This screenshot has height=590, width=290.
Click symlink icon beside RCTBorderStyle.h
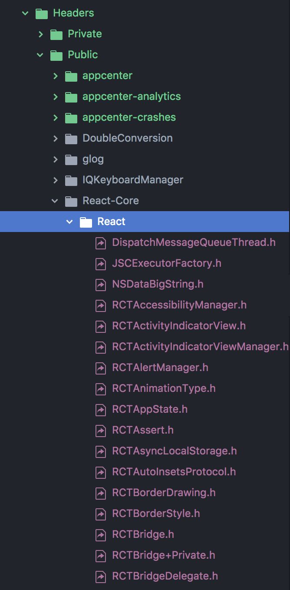click(x=101, y=514)
